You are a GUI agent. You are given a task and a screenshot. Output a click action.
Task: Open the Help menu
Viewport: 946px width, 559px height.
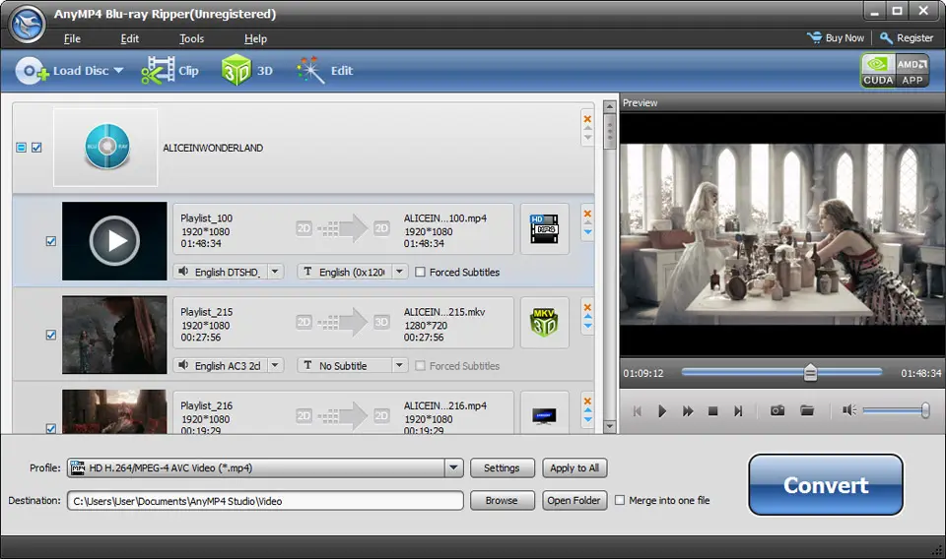pos(255,38)
